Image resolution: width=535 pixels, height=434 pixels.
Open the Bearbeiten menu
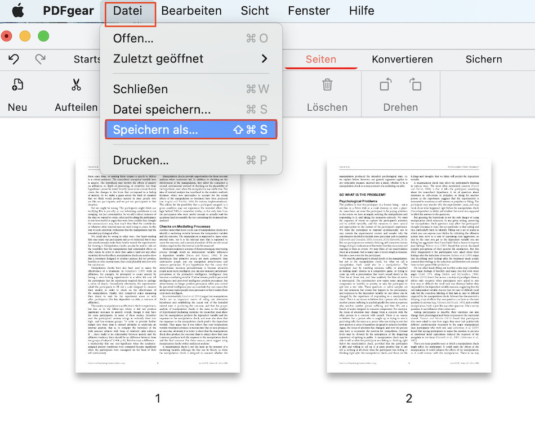point(191,10)
